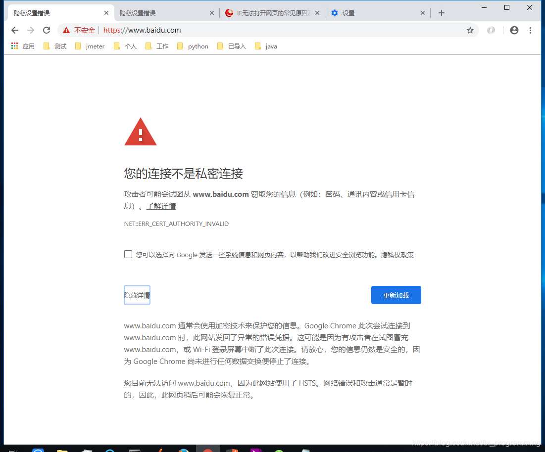Click the NET::ERR_CERT_AUTHORITY_INVALID error code
The height and width of the screenshot is (452, 545).
(x=176, y=224)
